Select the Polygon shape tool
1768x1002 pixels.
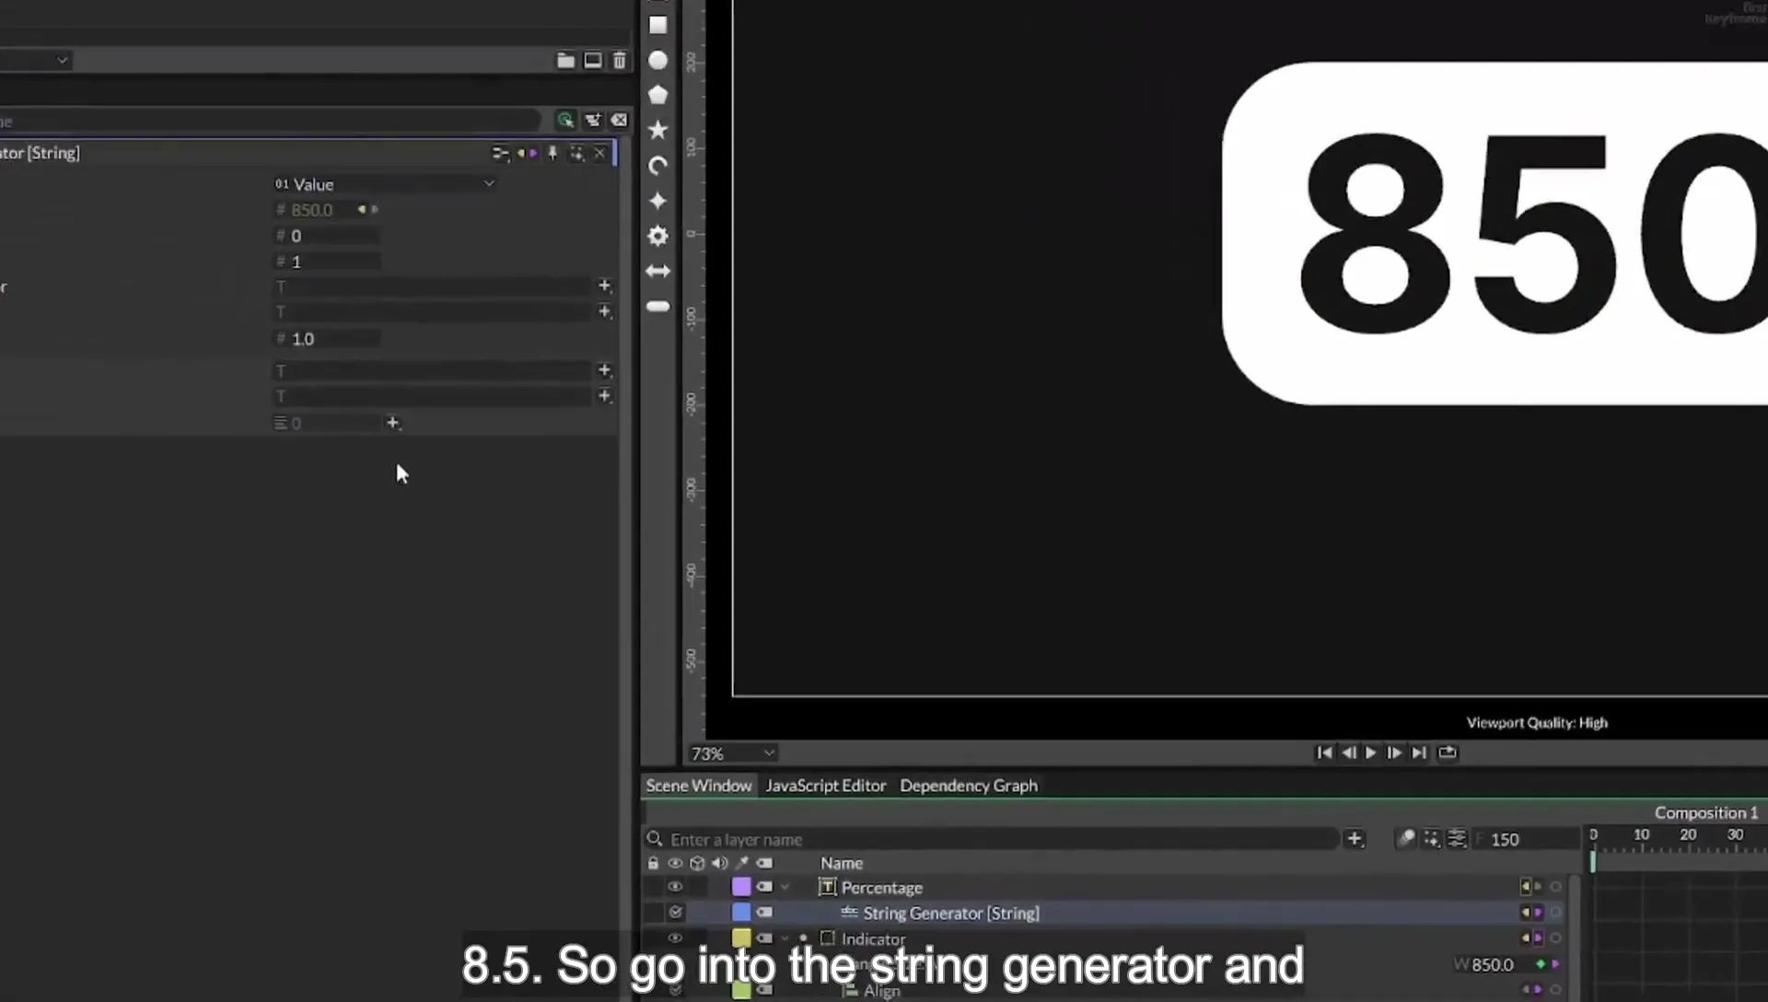click(x=657, y=95)
